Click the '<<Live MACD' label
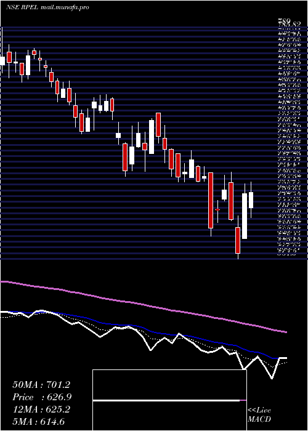 coord(259,415)
